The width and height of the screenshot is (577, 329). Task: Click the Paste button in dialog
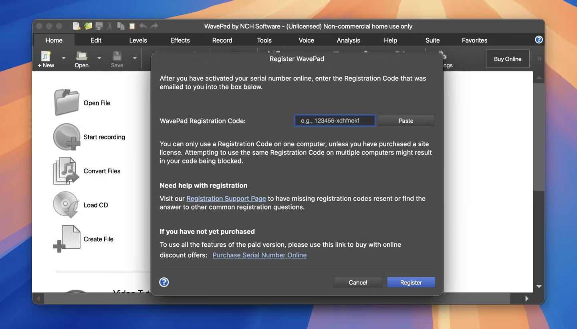click(406, 121)
